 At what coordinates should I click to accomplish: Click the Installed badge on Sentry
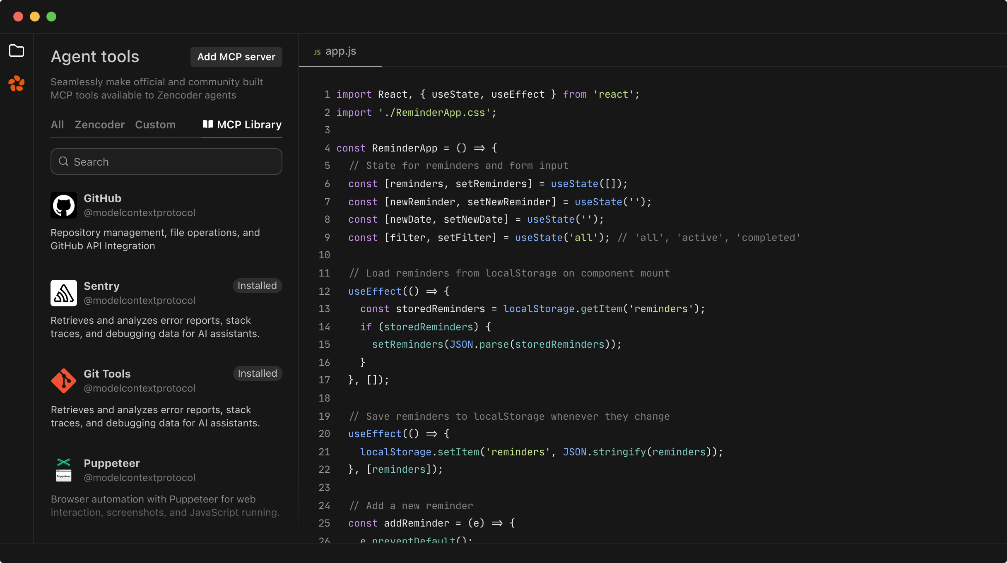pyautogui.click(x=257, y=285)
